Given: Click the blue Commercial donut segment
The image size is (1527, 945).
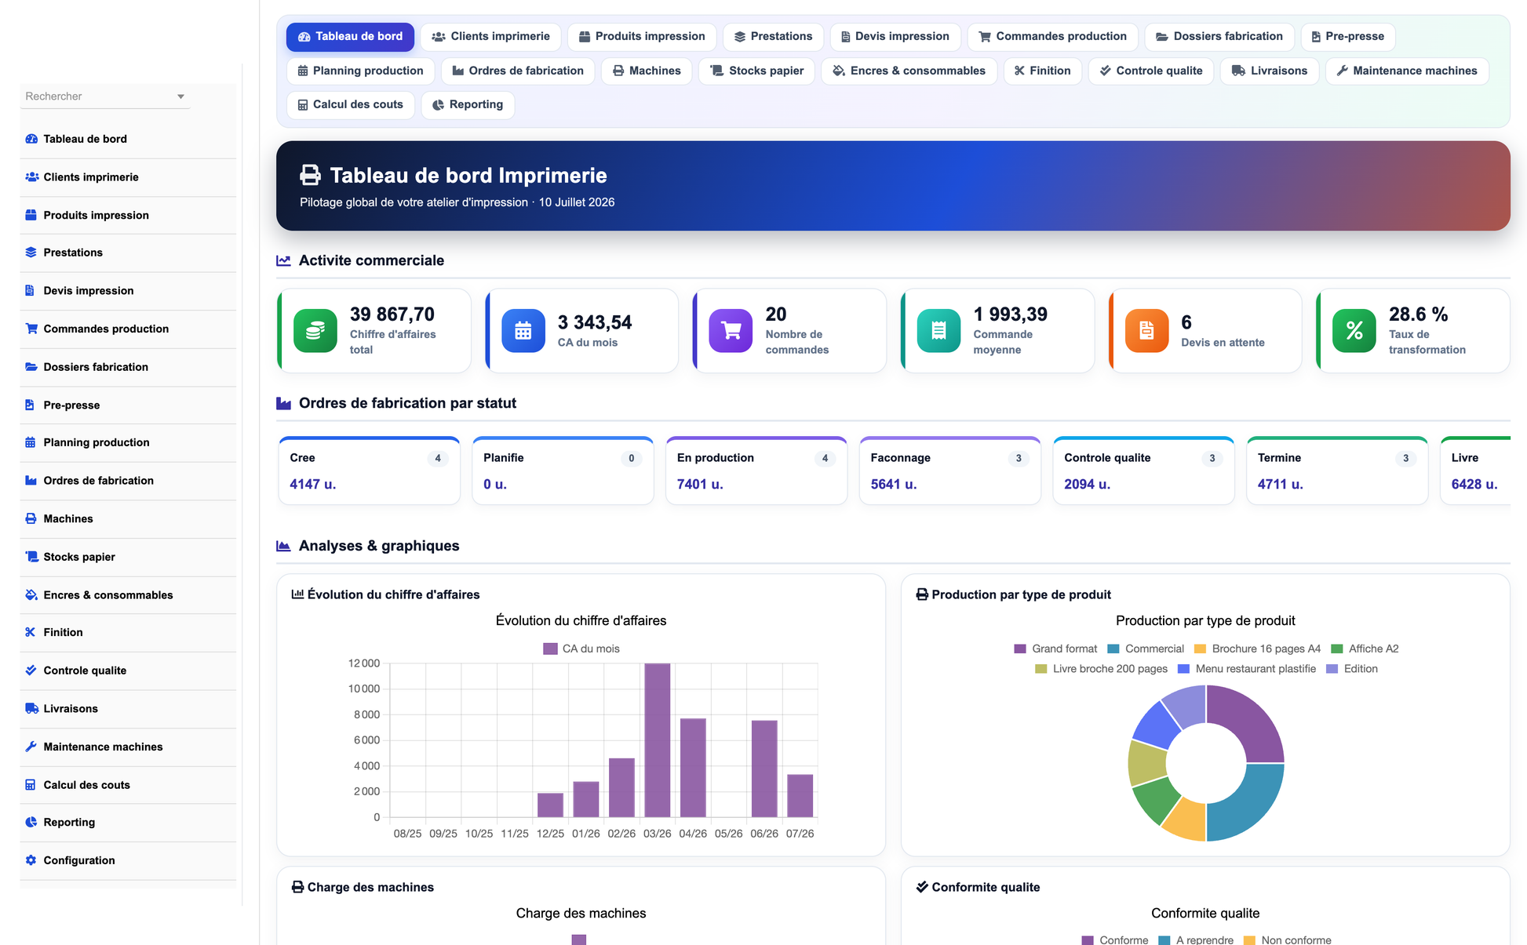Looking at the screenshot, I should [1248, 802].
